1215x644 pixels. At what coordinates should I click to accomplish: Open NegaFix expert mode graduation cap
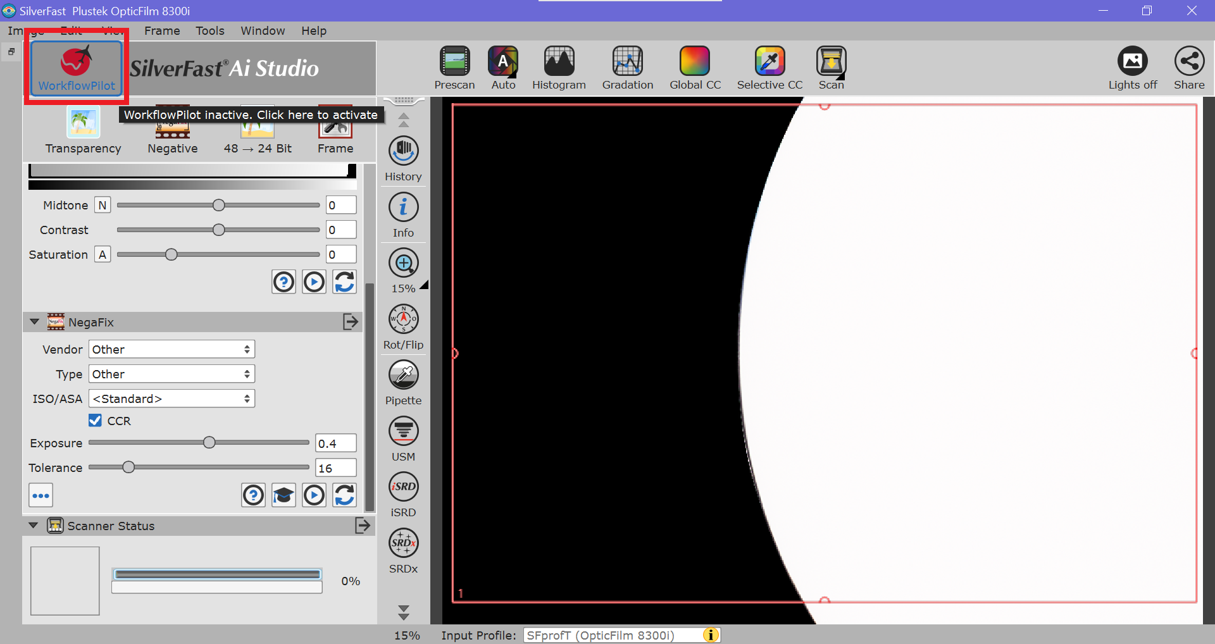tap(283, 495)
